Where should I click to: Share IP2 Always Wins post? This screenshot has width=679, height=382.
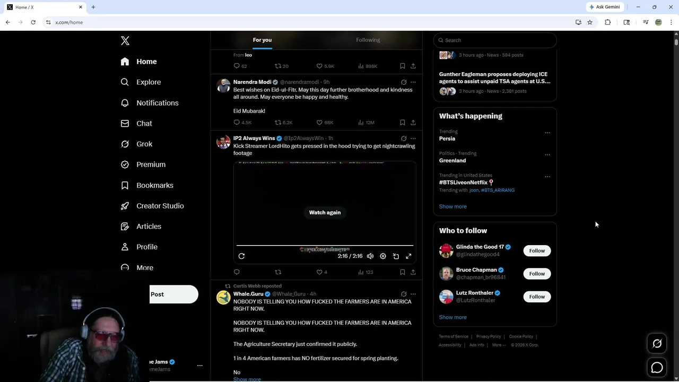pos(413,272)
